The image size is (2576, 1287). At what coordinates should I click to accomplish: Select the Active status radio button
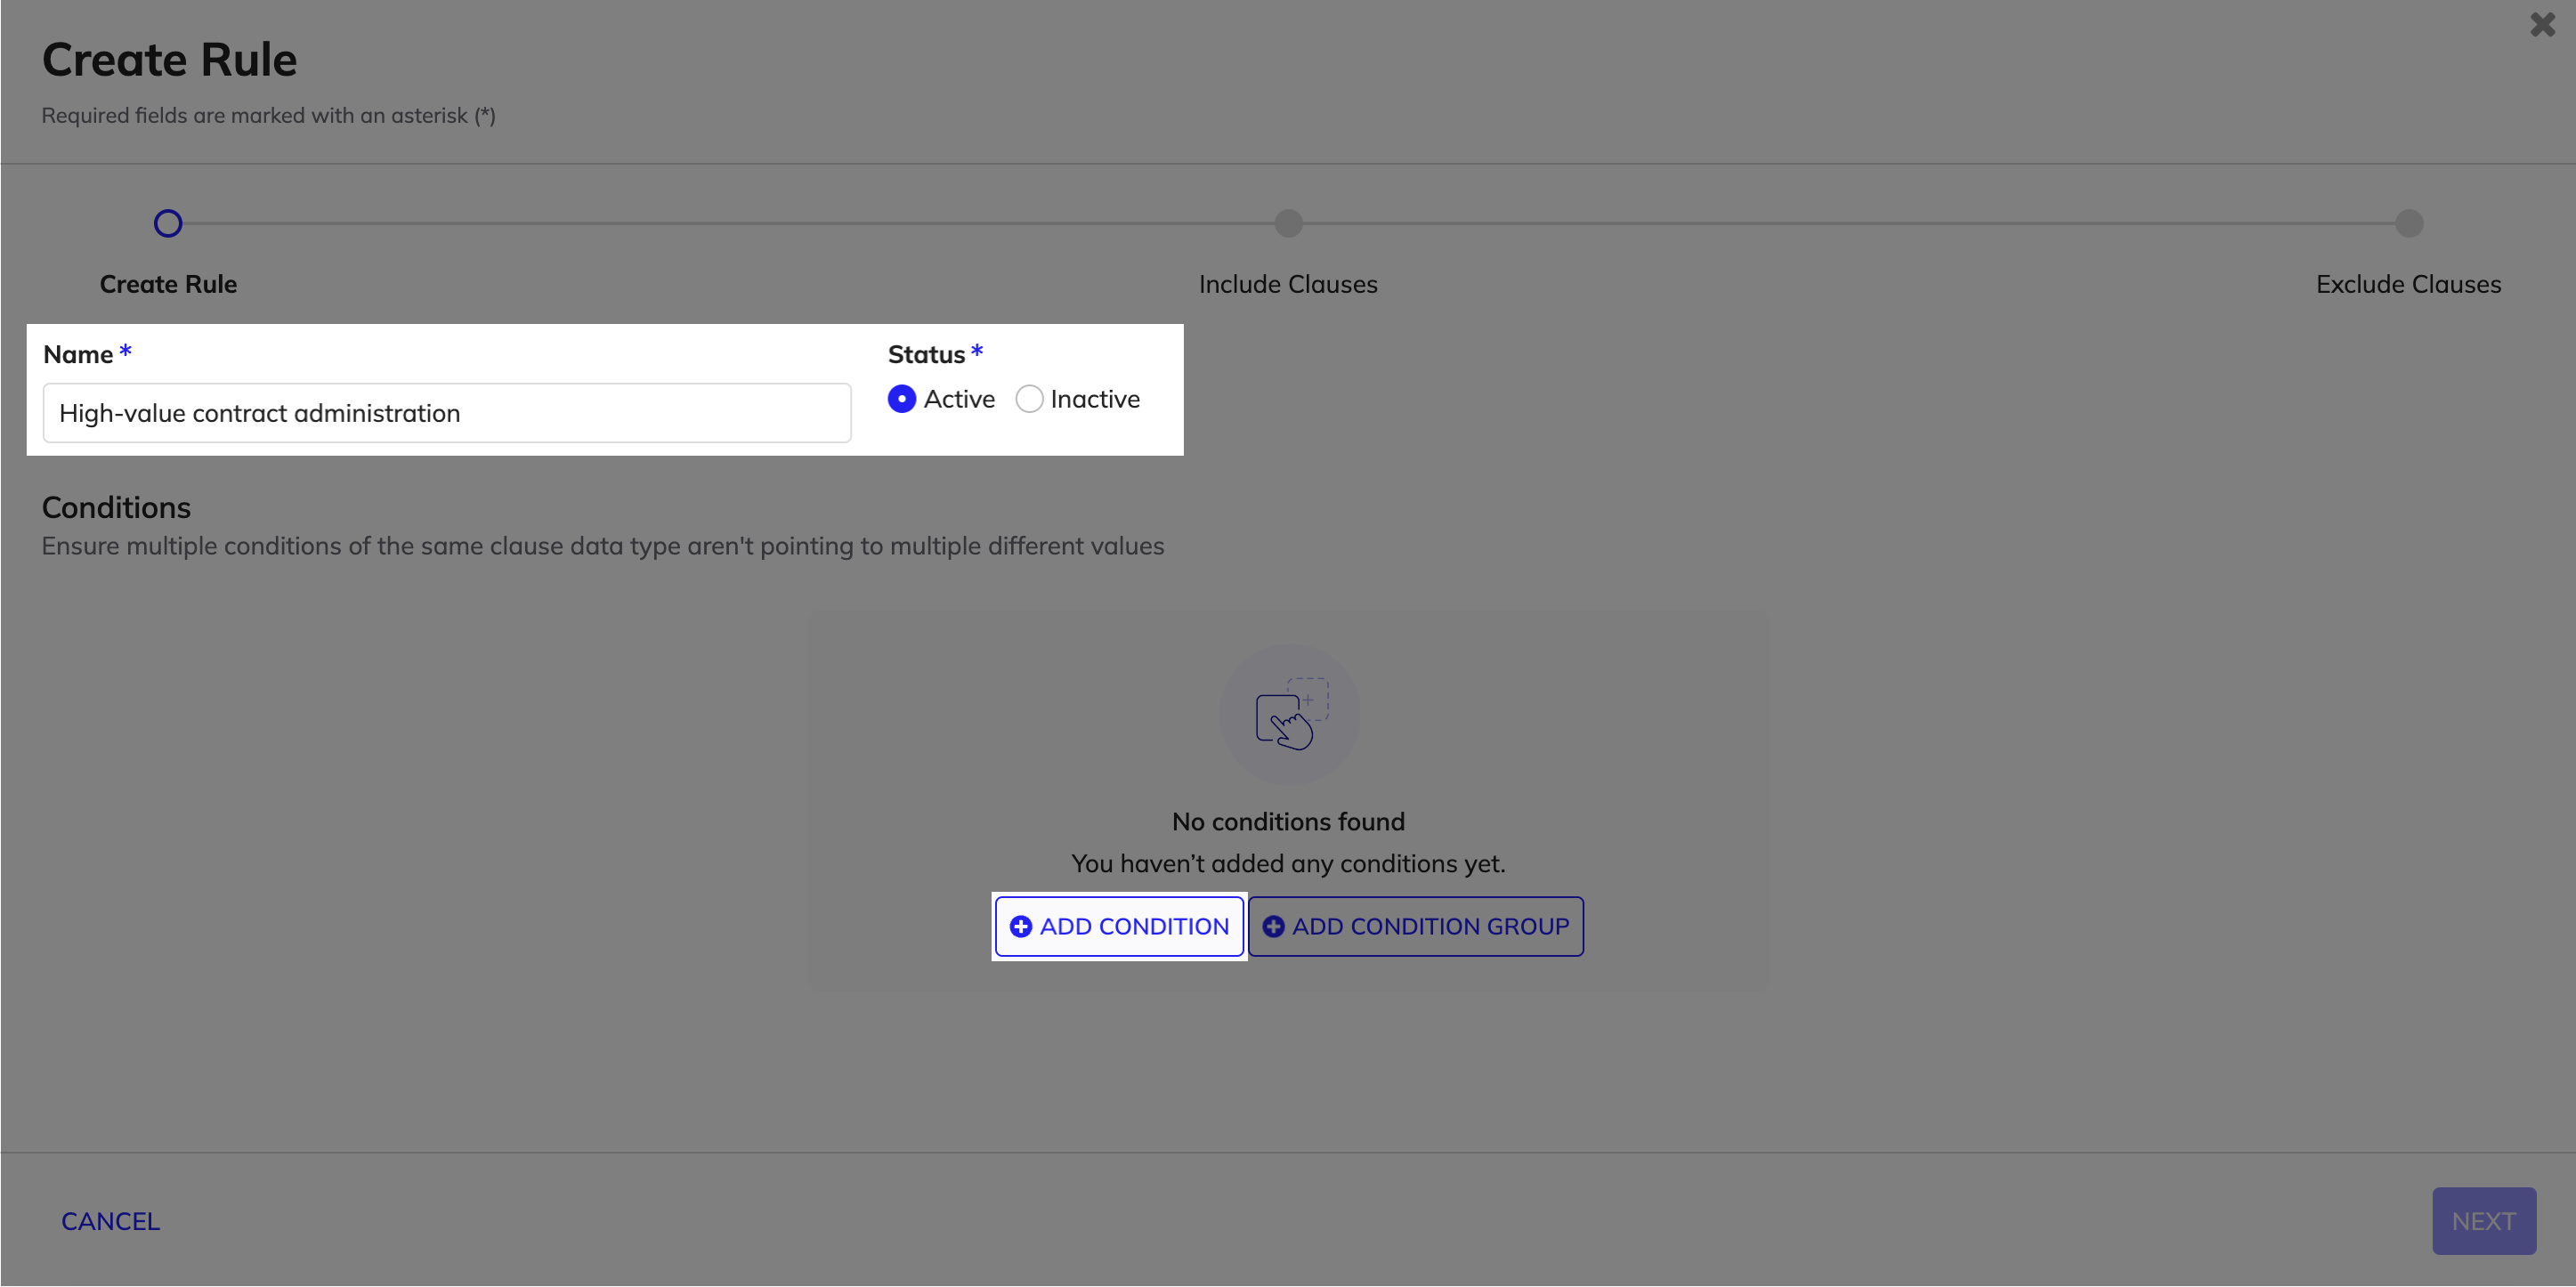901,399
